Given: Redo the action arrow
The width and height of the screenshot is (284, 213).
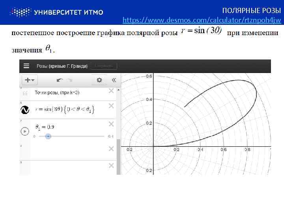Looking at the screenshot, I should tap(69, 80).
